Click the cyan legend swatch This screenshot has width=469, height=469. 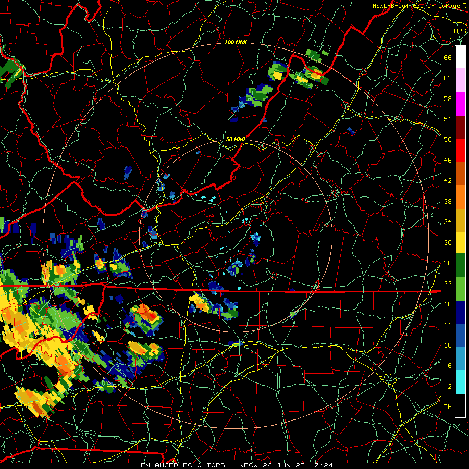(x=460, y=382)
